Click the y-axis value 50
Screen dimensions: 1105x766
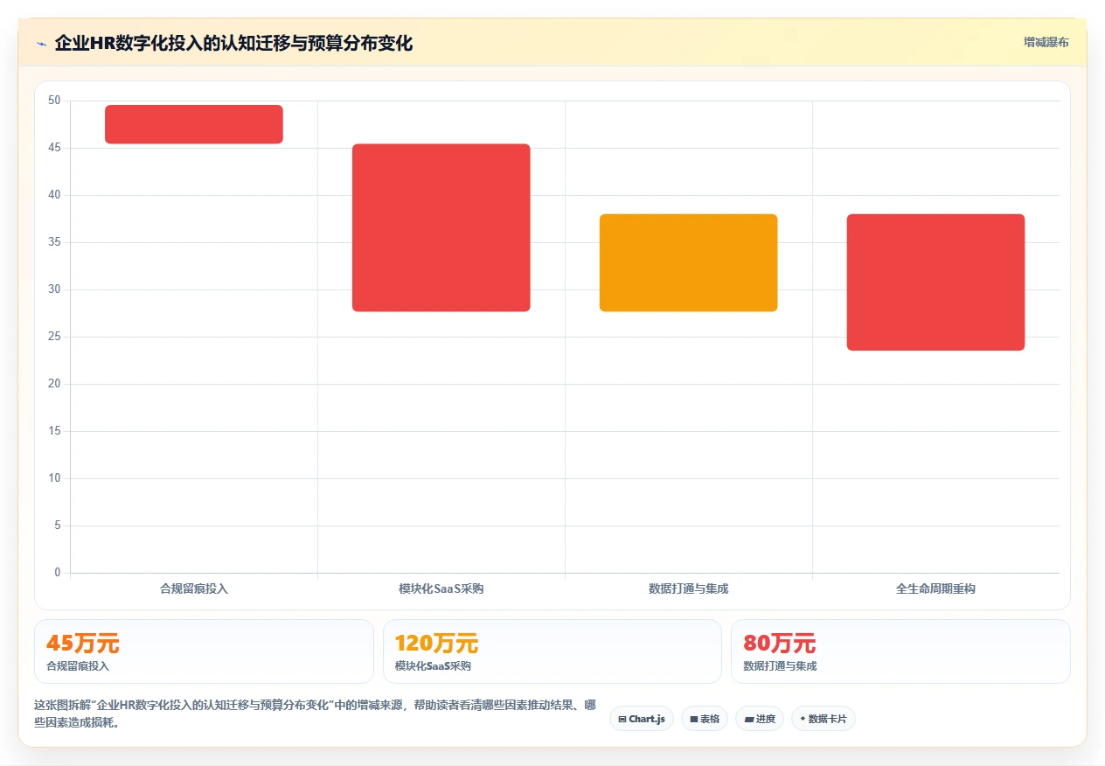point(54,101)
